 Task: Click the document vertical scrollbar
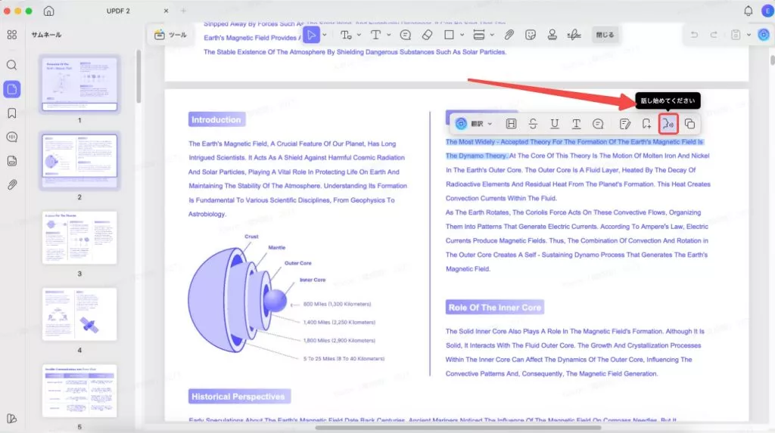point(772,60)
